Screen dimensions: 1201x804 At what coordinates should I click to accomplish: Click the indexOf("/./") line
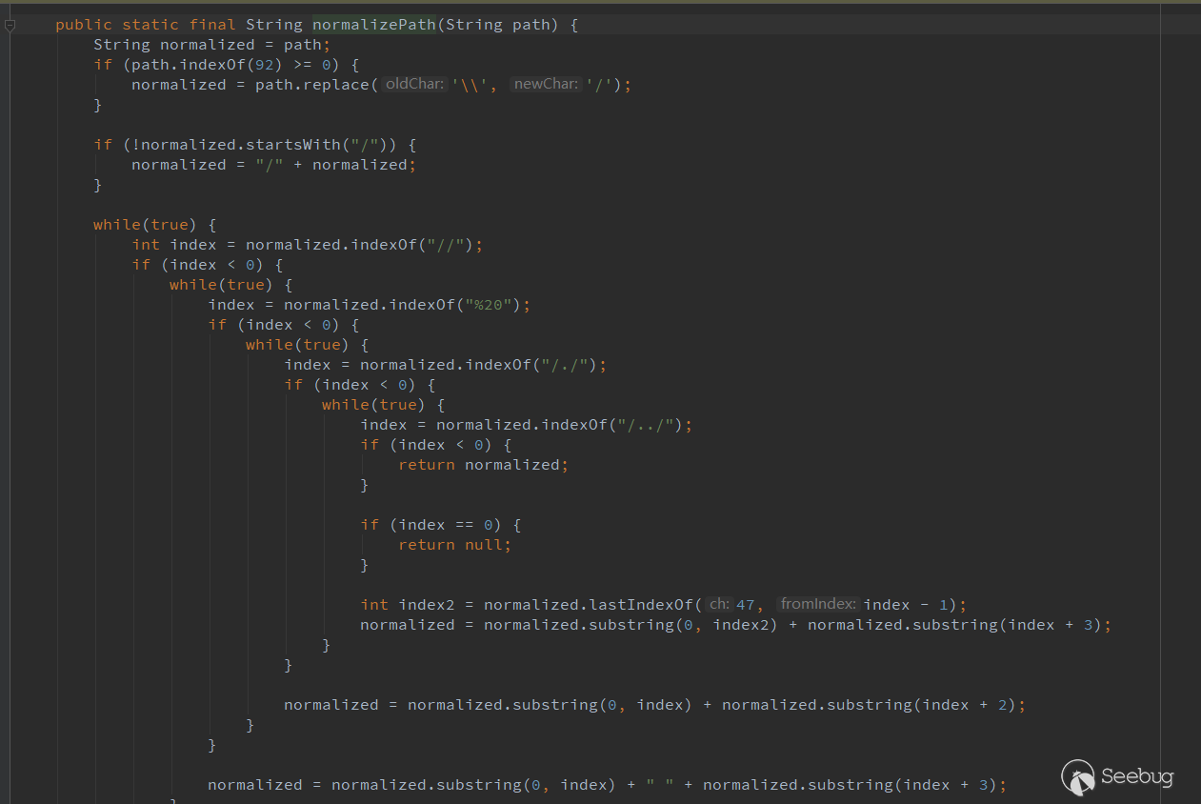446,365
